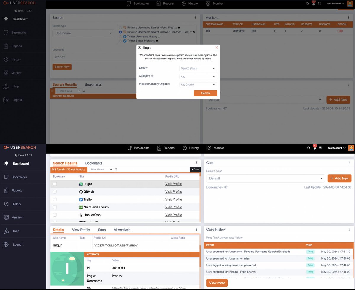Open imgur.com/user/ivanov profile URL link

(116, 245)
